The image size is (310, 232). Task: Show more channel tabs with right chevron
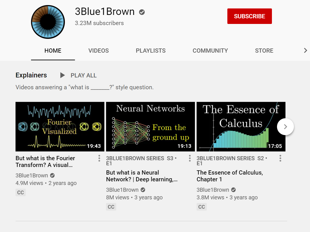(x=305, y=50)
